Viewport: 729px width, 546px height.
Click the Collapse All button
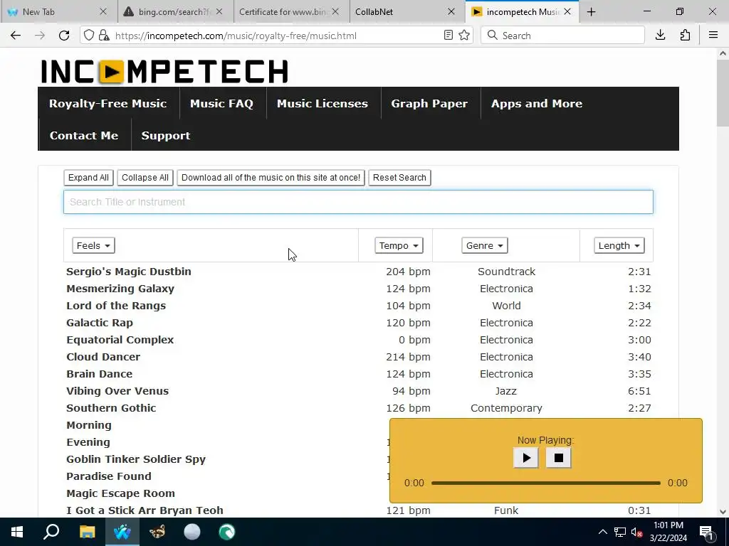coord(145,177)
